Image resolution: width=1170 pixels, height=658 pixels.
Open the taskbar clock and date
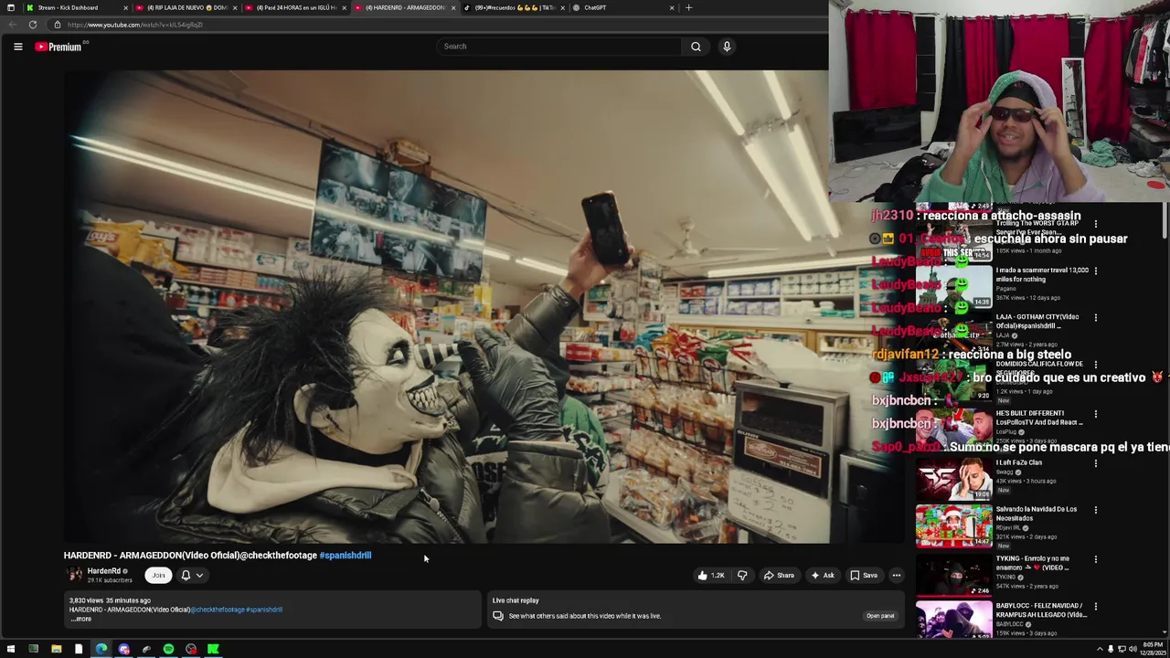1152,650
